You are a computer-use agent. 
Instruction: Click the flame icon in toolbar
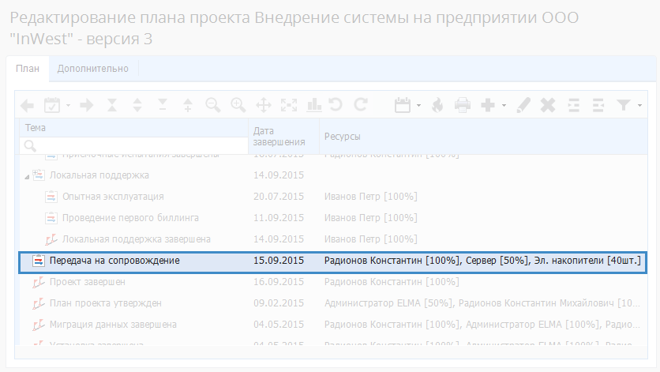coord(437,104)
